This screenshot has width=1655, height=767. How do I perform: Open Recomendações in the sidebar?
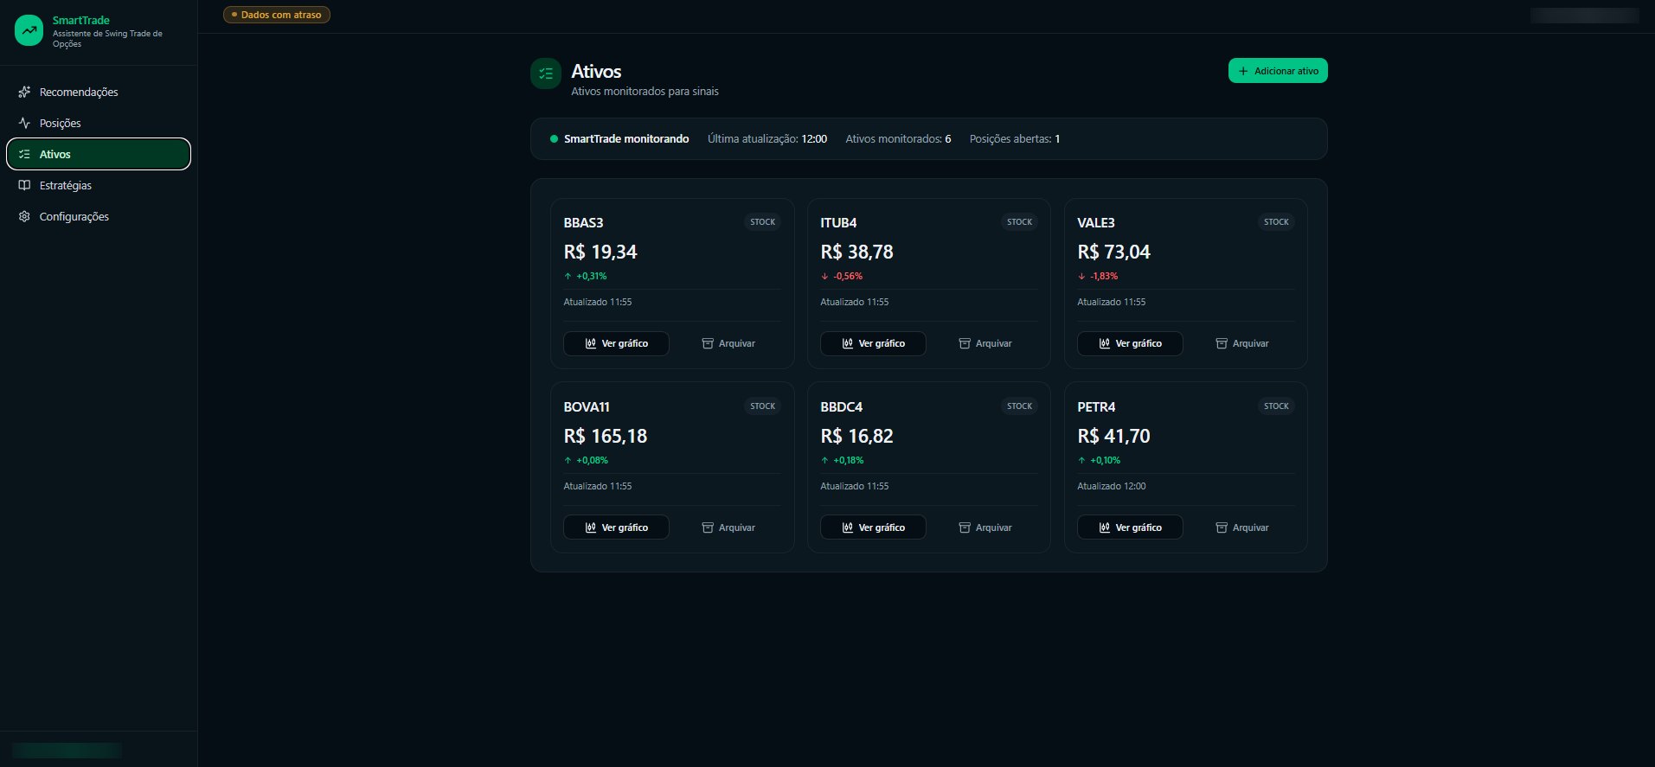pos(99,92)
